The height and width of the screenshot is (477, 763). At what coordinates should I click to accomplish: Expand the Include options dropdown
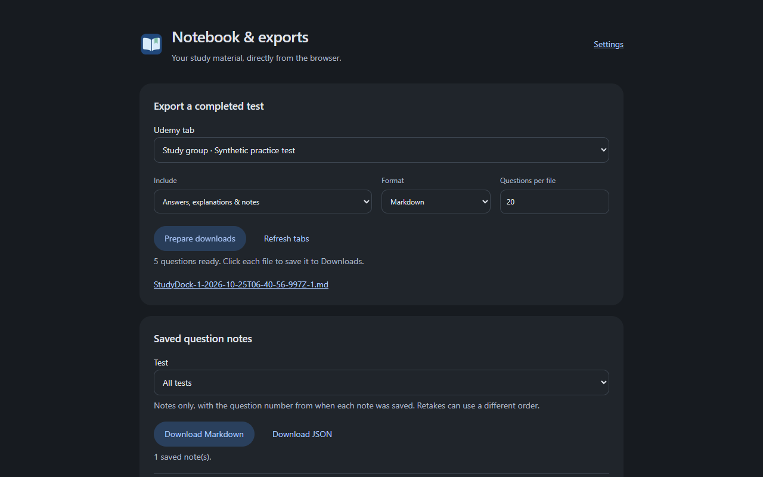tap(263, 202)
